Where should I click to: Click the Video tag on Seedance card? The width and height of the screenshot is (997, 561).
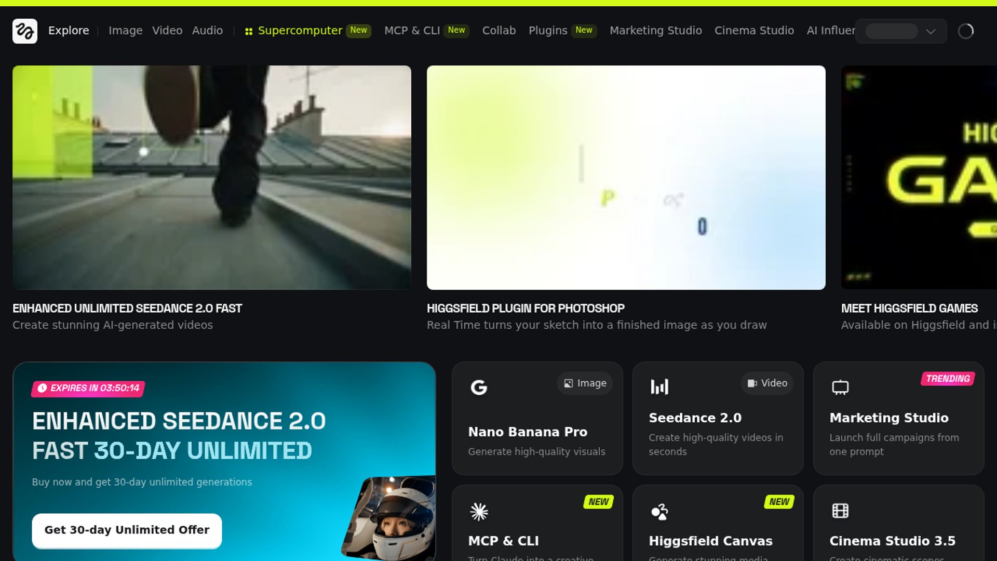(x=767, y=383)
